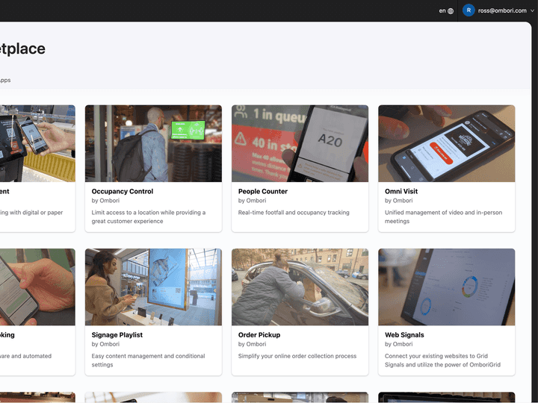Open the ross@ombori.com account dropdown
The height and width of the screenshot is (403, 538).
(498, 10)
